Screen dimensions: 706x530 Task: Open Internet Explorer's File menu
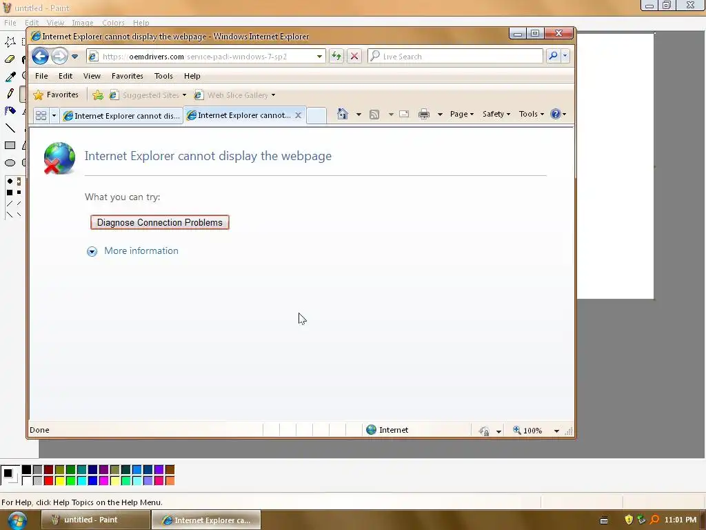[x=41, y=76]
